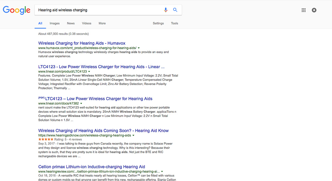Open the Google apps grid icon
Viewport: 332px width, 181px height.
tap(304, 10)
